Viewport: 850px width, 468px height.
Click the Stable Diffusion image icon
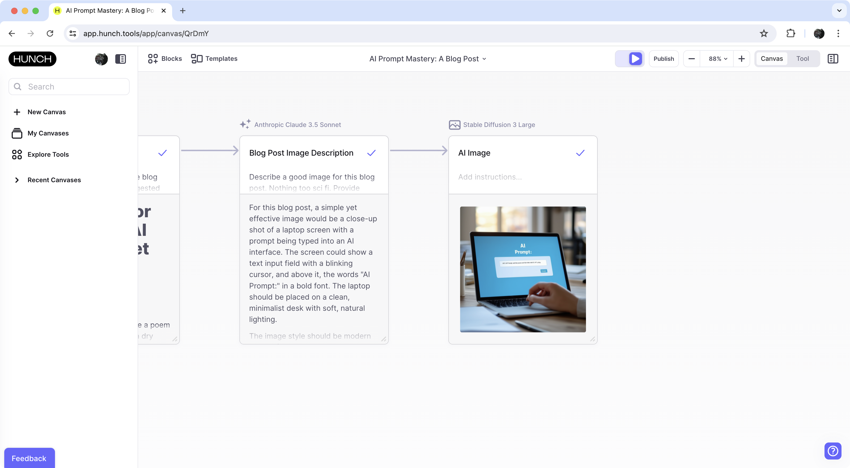(x=455, y=125)
